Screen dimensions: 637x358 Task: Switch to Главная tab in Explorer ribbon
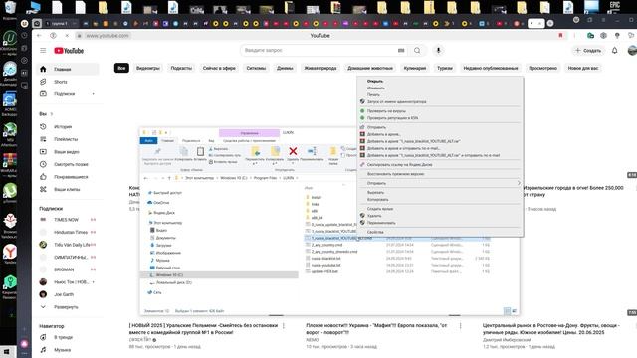click(167, 141)
